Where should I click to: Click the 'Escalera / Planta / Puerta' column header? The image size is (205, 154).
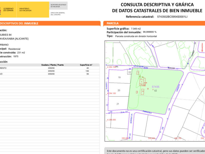[53, 65]
